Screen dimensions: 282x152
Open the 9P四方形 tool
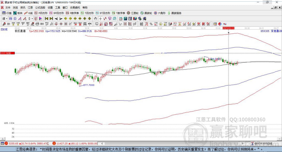tap(57, 13)
